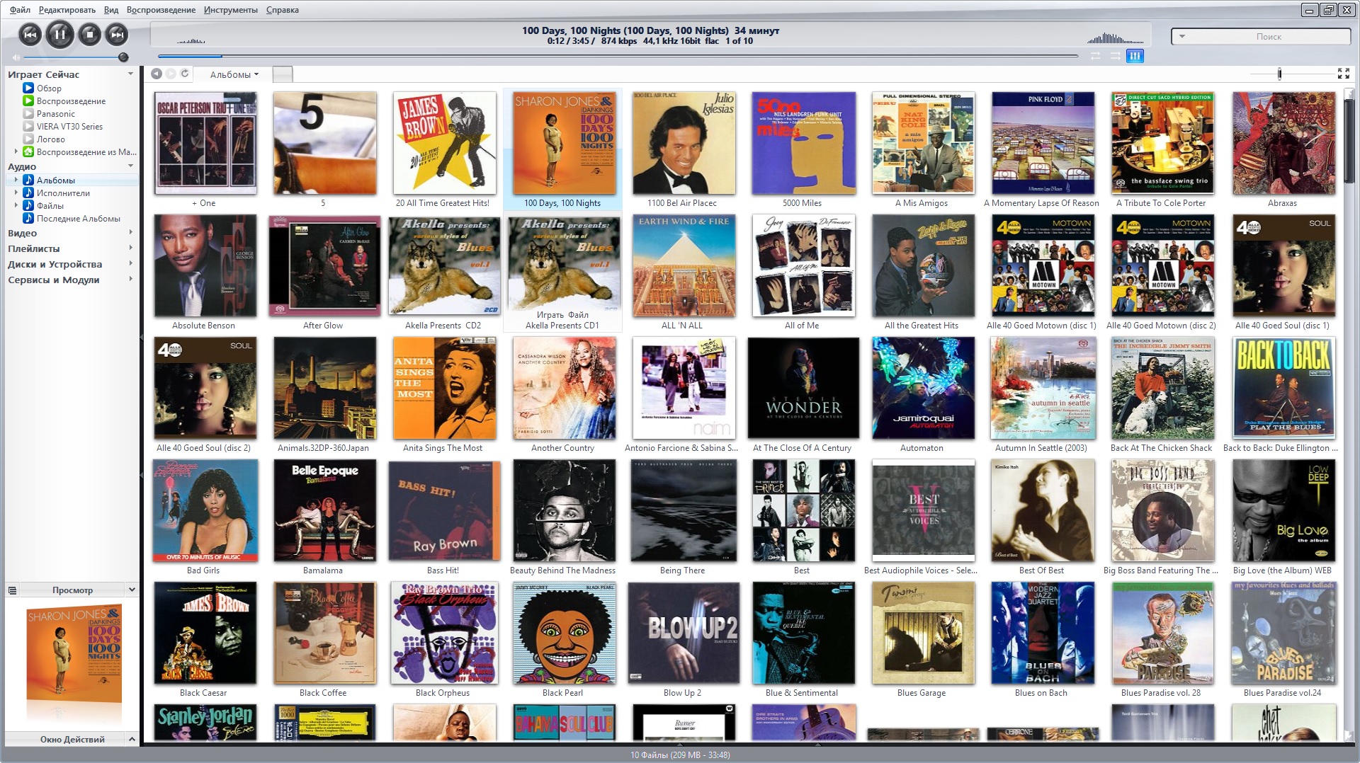Open the Blow Up 2 album cover
This screenshot has height=763, width=1360.
(x=684, y=633)
